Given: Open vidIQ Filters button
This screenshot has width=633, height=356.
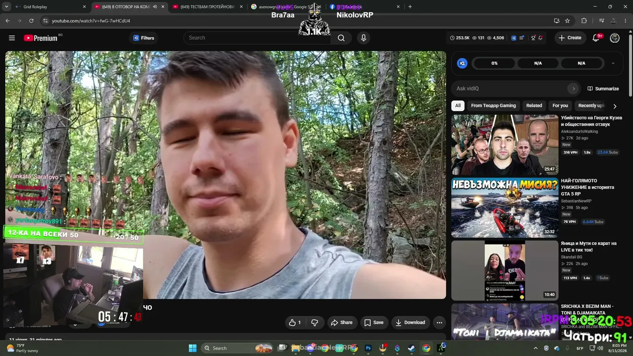Looking at the screenshot, I should coord(143,38).
